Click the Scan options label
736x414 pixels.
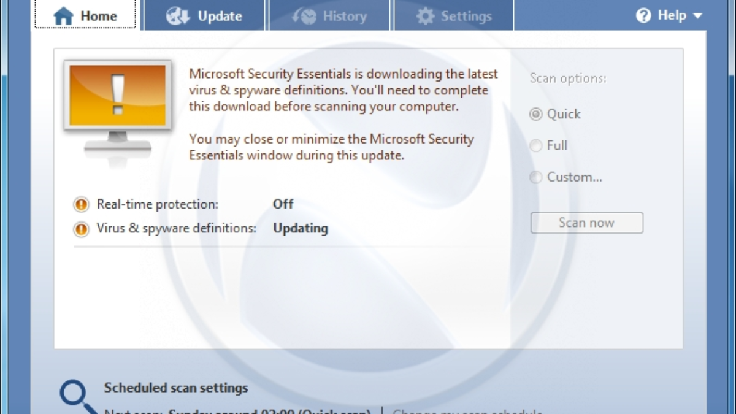tap(568, 79)
